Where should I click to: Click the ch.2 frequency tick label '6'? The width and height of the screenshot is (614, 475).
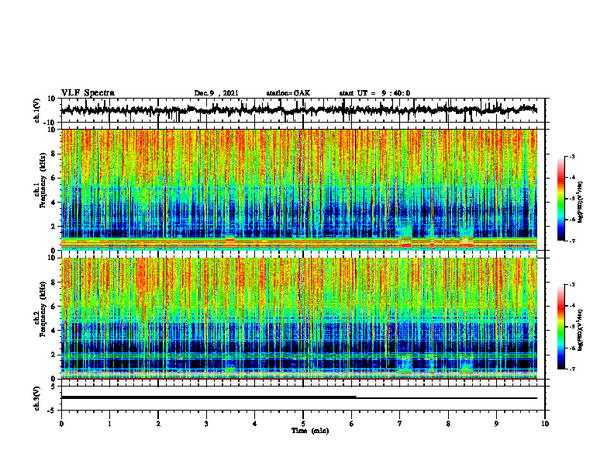tap(53, 307)
